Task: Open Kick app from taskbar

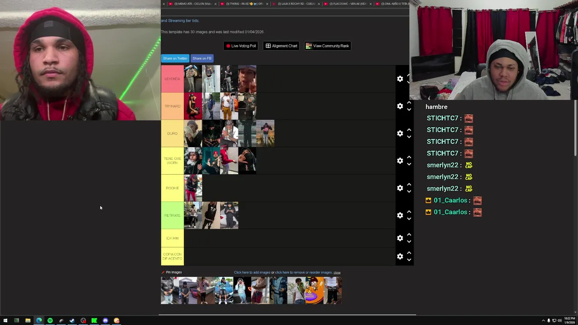Action: pyautogui.click(x=94, y=320)
